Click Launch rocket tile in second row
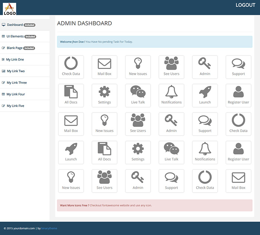 (205, 96)
